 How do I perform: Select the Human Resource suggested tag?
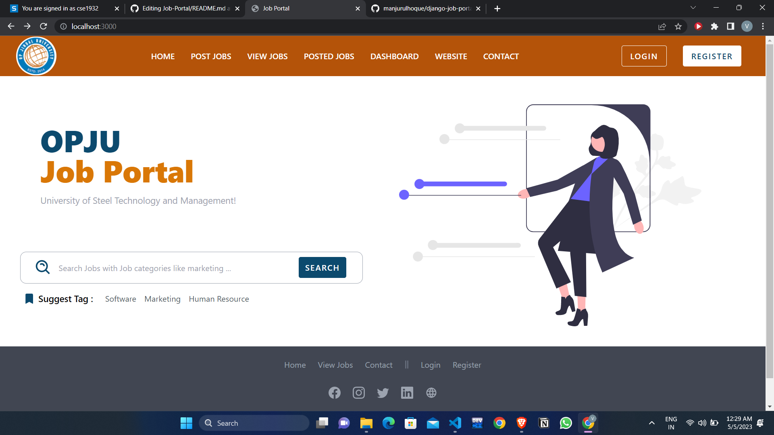[219, 299]
